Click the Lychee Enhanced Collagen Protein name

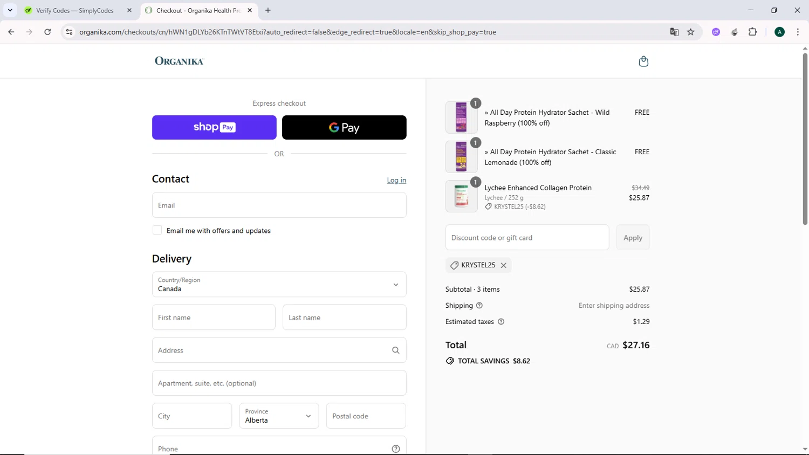click(x=538, y=188)
